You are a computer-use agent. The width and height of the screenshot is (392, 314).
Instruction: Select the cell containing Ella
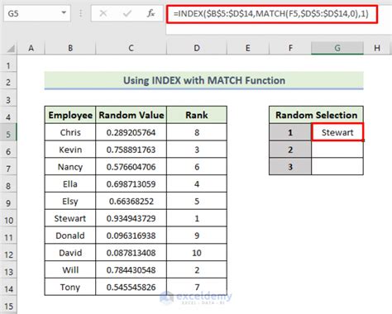tap(70, 184)
